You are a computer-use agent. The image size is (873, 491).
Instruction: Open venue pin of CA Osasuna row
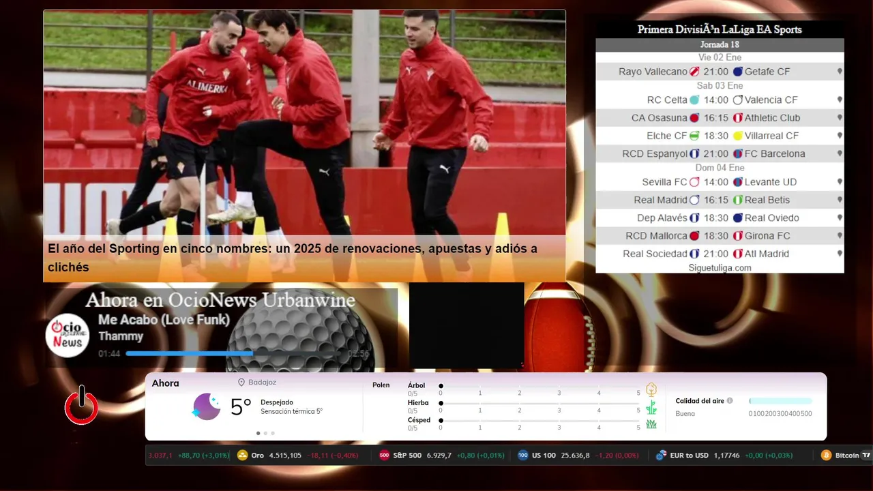pos(840,117)
